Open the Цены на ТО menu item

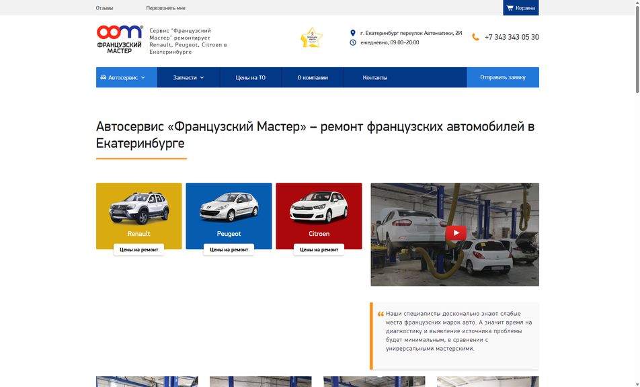pyautogui.click(x=251, y=77)
